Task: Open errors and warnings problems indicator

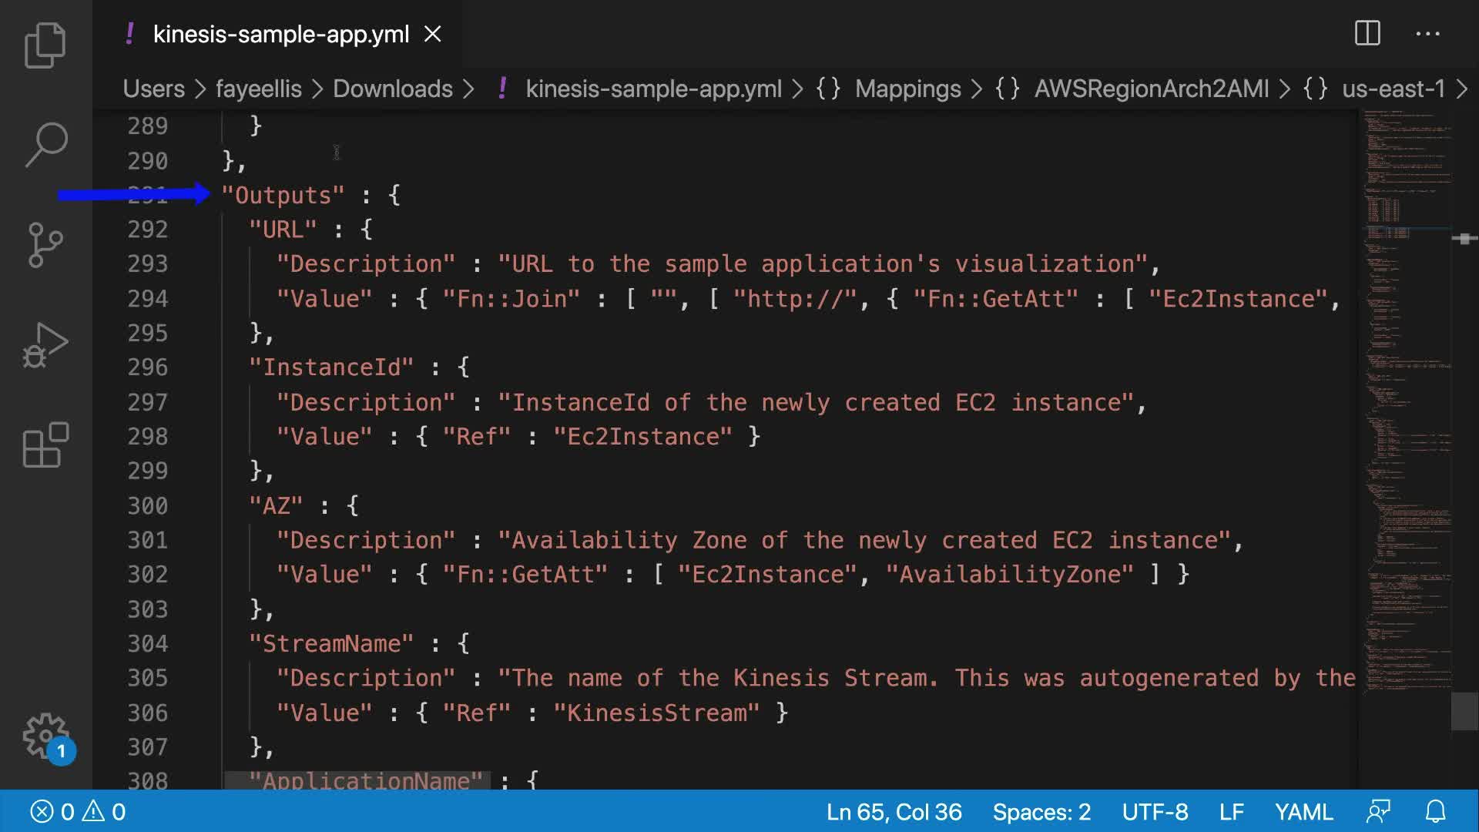Action: click(77, 811)
